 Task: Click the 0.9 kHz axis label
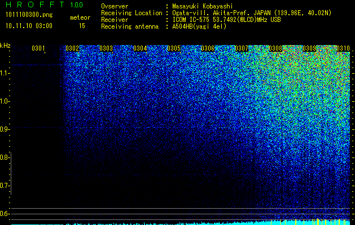click(x=5, y=129)
